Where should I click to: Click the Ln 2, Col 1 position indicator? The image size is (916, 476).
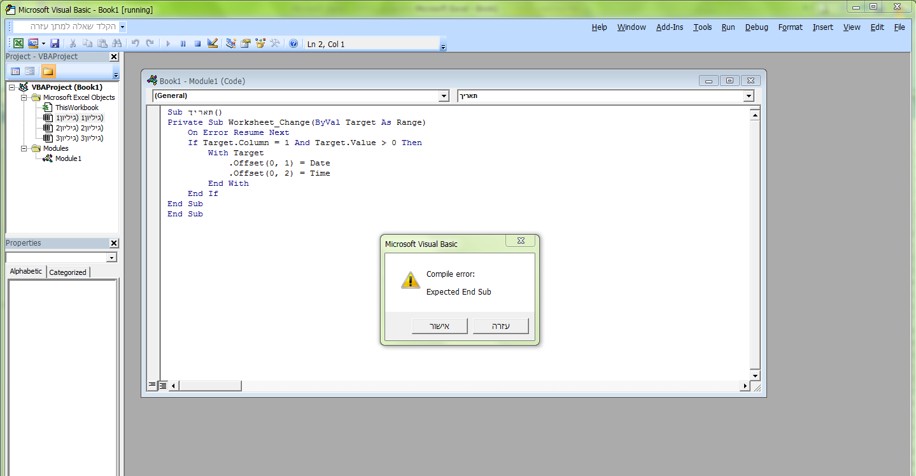(x=371, y=44)
